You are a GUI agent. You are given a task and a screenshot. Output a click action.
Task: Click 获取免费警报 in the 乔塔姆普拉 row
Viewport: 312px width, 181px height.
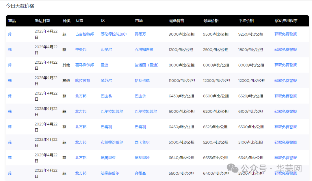click(285, 49)
